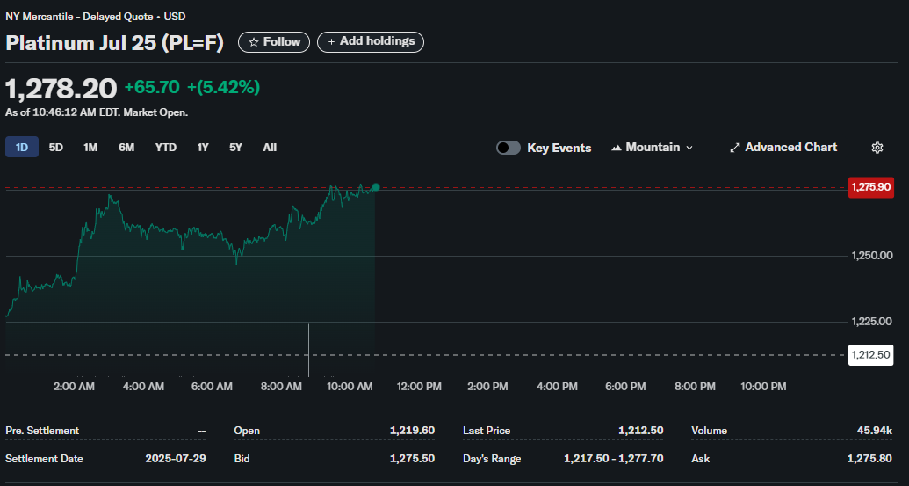Choose the YTD range tab
The height and width of the screenshot is (486, 909).
[x=166, y=148]
